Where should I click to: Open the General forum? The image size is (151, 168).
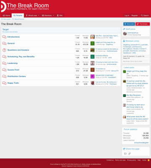pyautogui.click(x=11, y=43)
